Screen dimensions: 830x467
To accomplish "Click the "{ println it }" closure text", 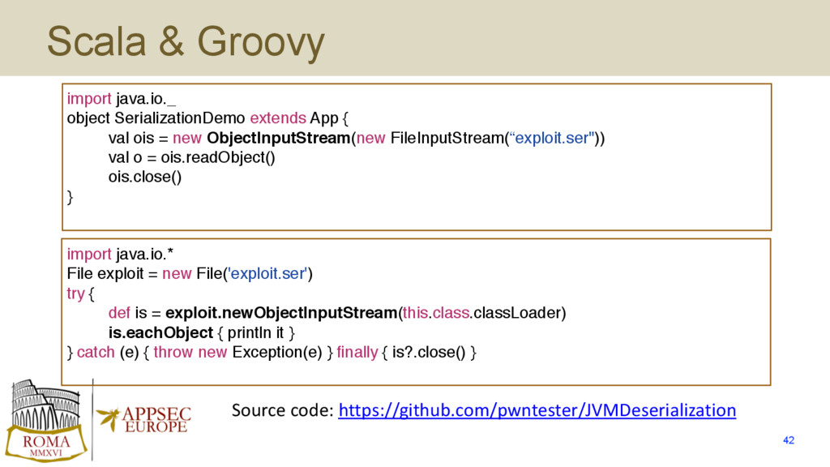I will pos(256,332).
